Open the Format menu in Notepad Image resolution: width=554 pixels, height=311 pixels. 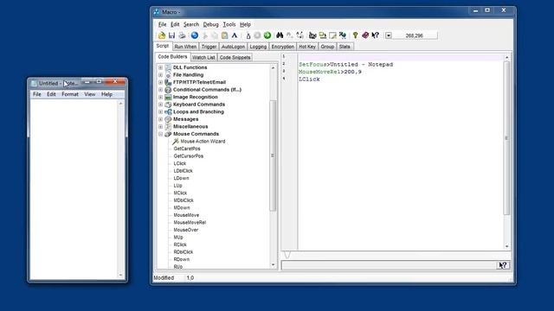tap(70, 94)
